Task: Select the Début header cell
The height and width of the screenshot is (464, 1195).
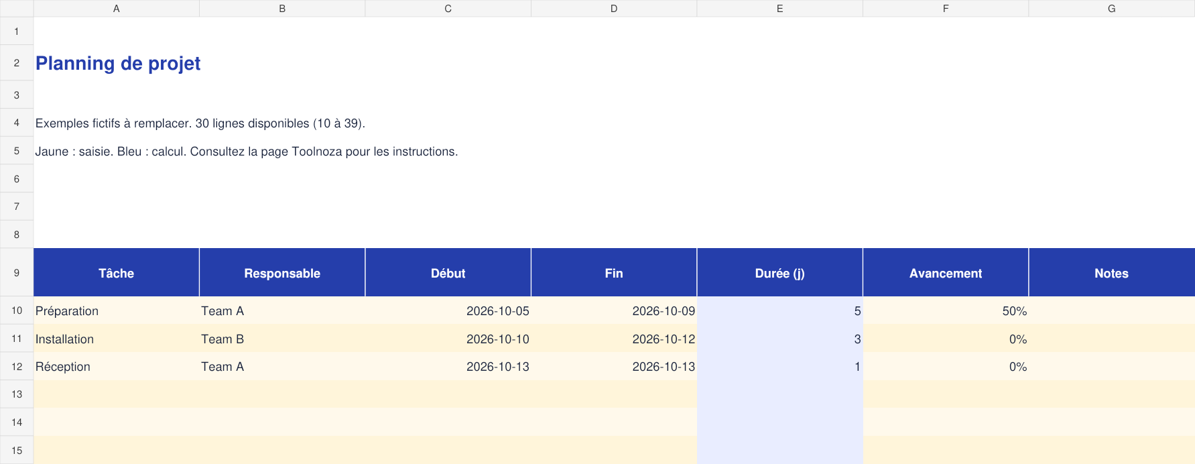Action: [x=448, y=273]
